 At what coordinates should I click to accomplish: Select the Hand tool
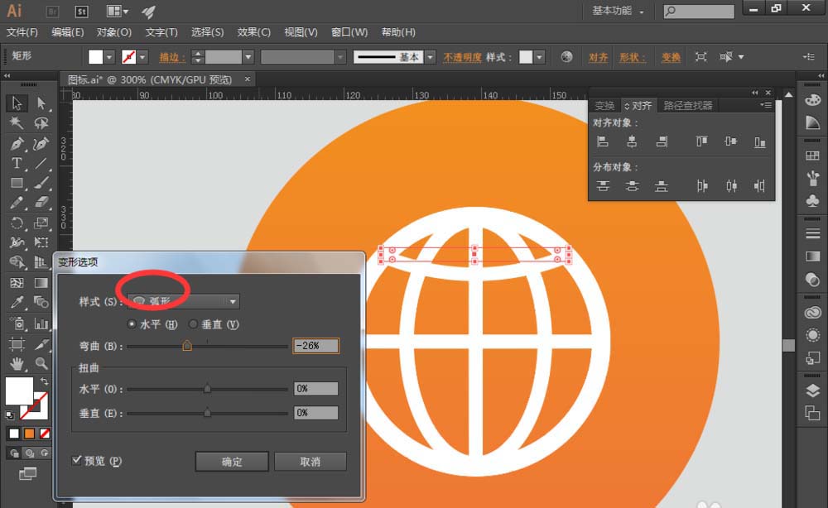point(17,363)
